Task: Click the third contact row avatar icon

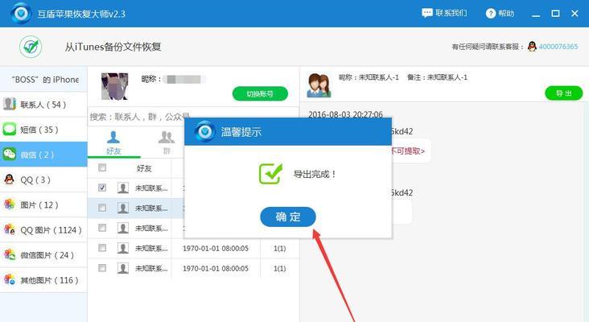Action: [x=123, y=228]
